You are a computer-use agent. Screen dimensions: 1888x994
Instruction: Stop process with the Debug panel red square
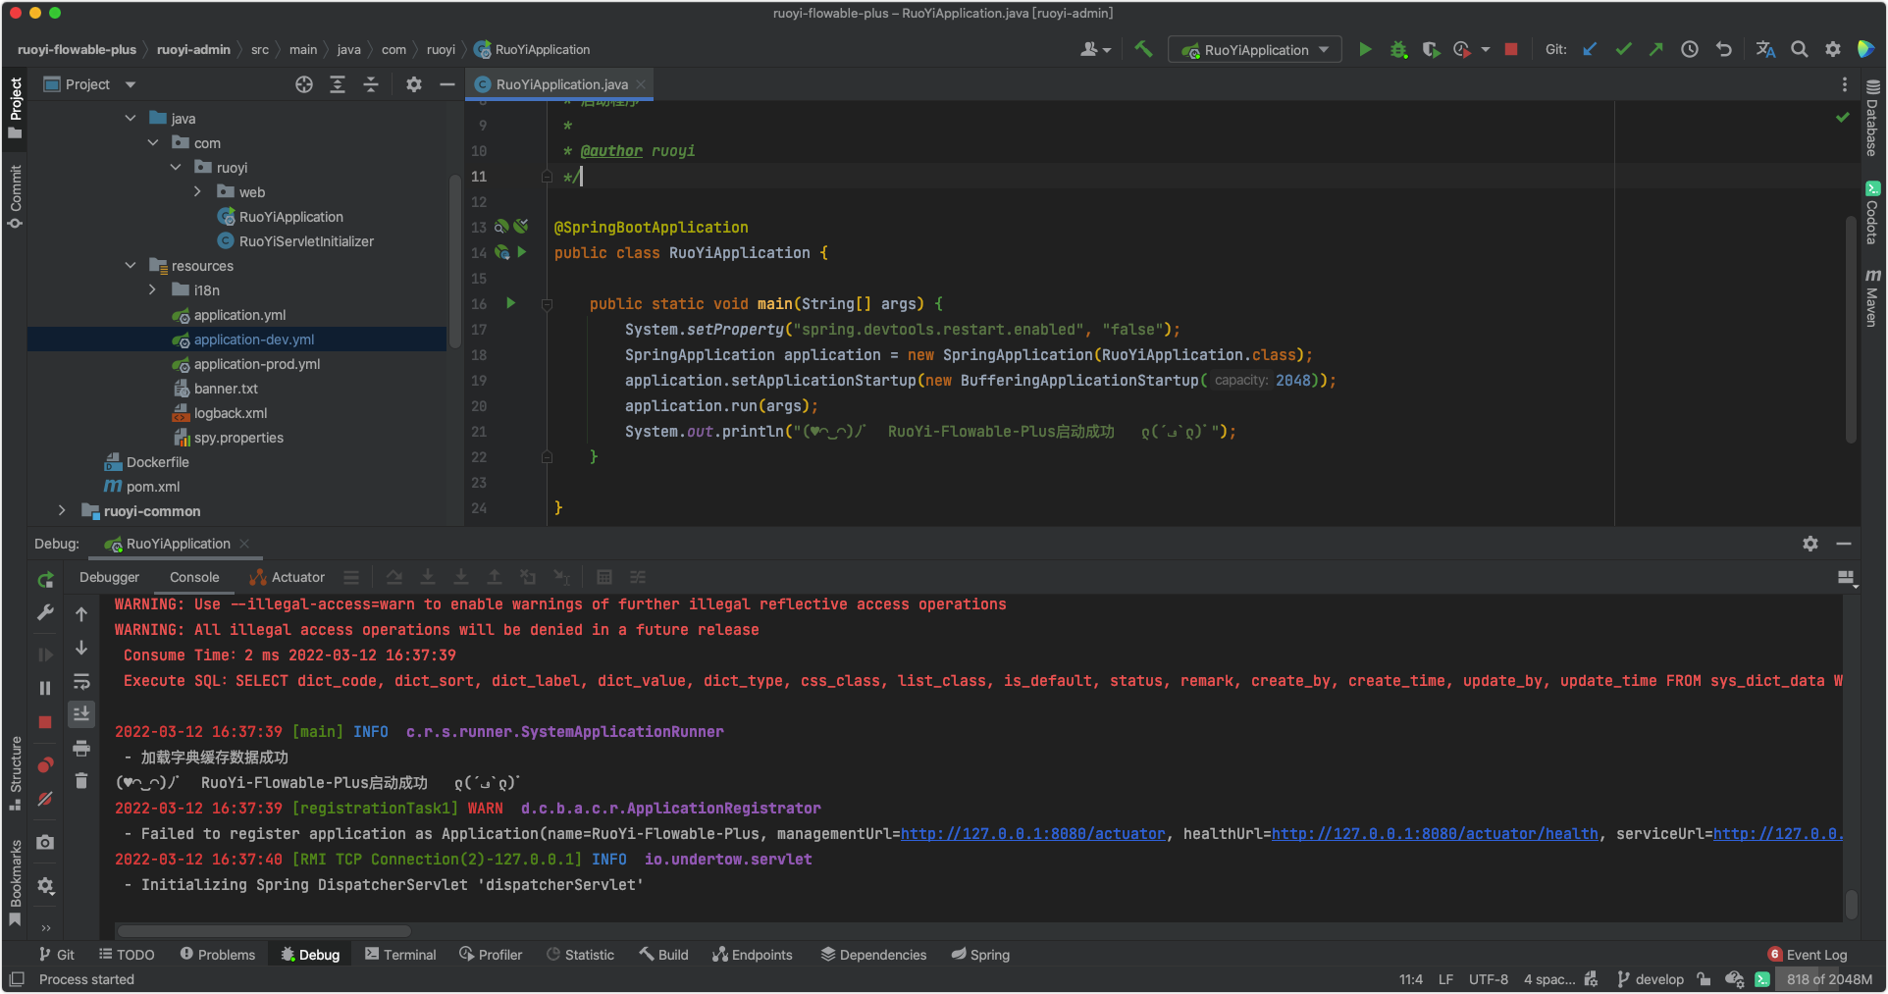click(45, 722)
